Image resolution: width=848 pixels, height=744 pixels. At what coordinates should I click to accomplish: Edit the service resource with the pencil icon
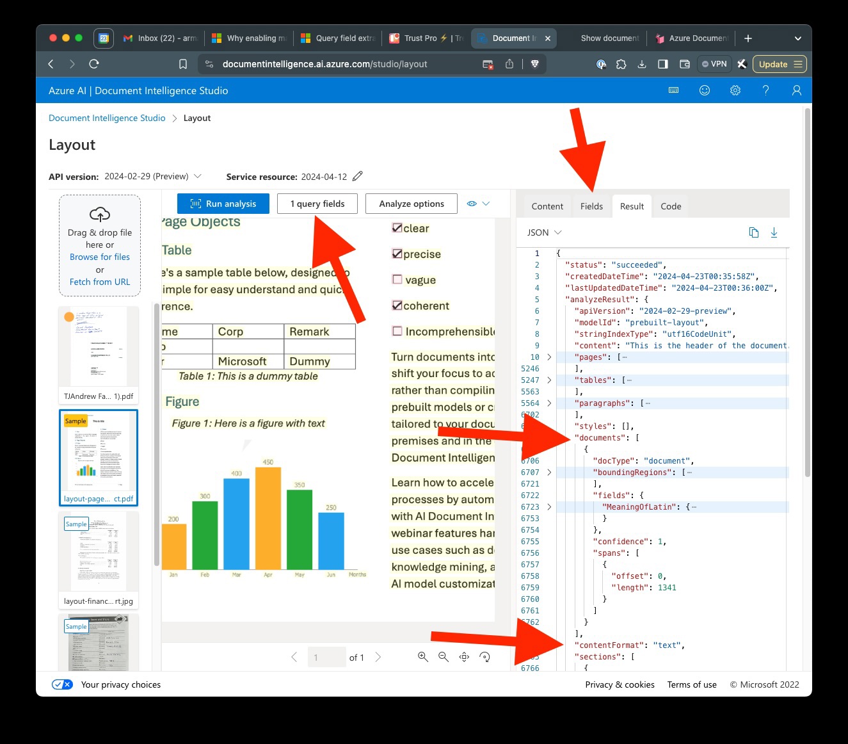click(x=358, y=176)
